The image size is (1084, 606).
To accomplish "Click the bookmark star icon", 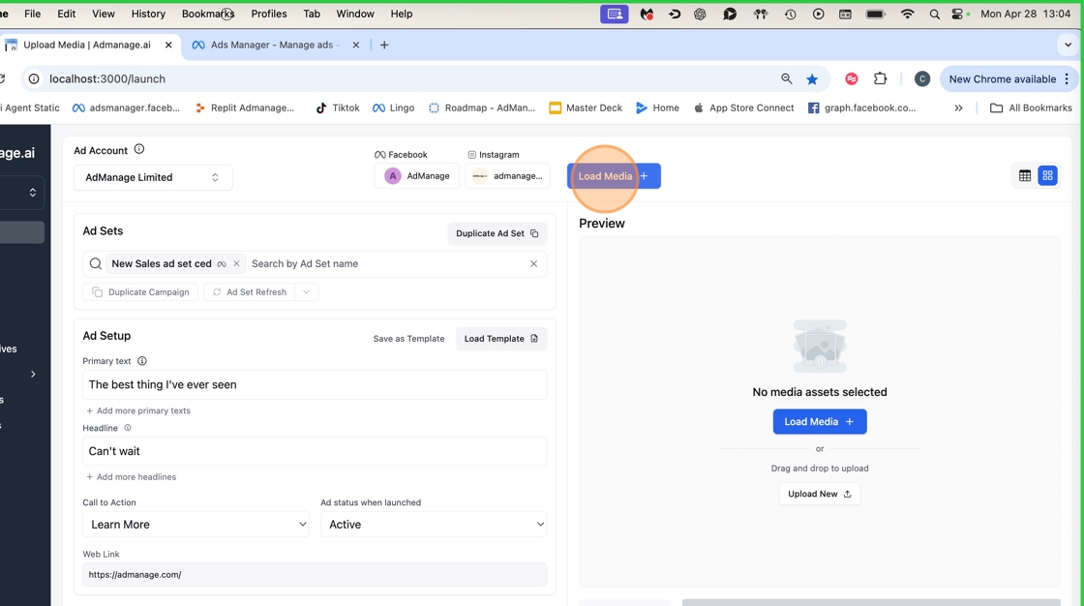I will click(x=812, y=78).
